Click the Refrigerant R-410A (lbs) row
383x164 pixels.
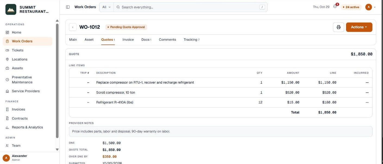coord(221,103)
